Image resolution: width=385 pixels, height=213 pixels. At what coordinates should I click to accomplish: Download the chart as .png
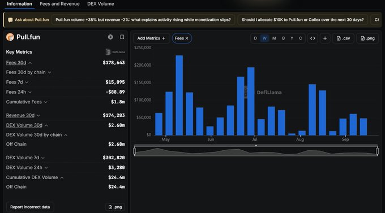[367, 38]
